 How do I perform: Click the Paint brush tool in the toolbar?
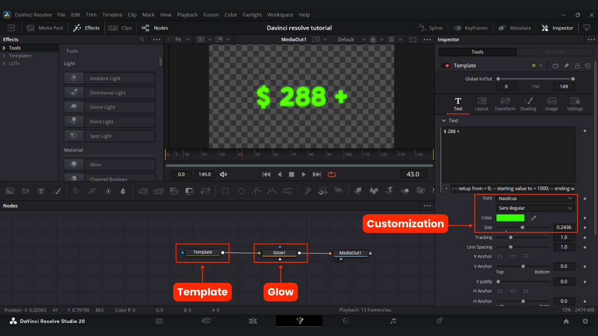(x=57, y=191)
